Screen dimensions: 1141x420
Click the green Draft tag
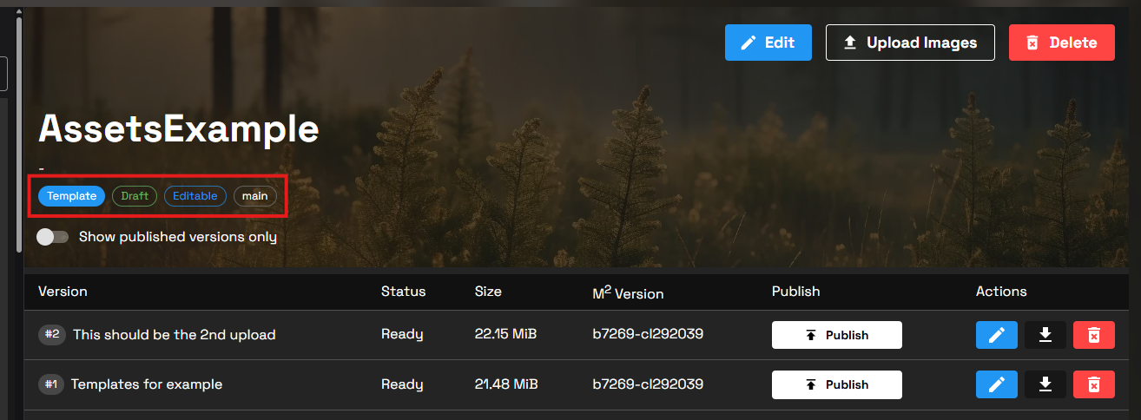click(135, 196)
